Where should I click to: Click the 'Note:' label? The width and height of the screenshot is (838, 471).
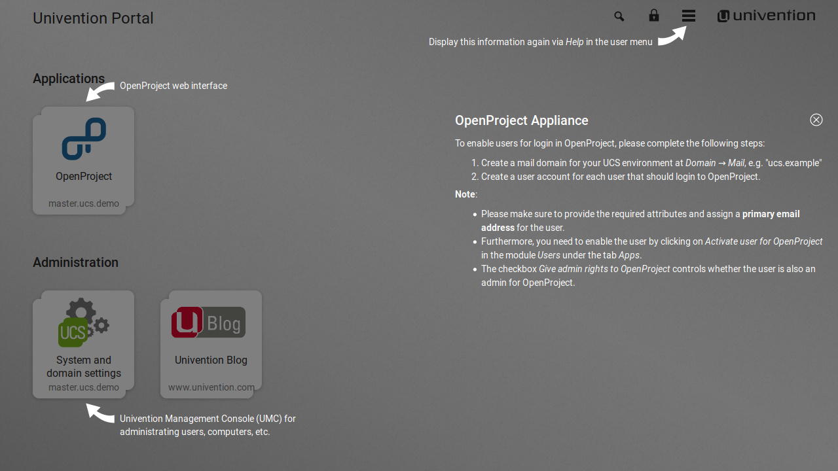466,194
